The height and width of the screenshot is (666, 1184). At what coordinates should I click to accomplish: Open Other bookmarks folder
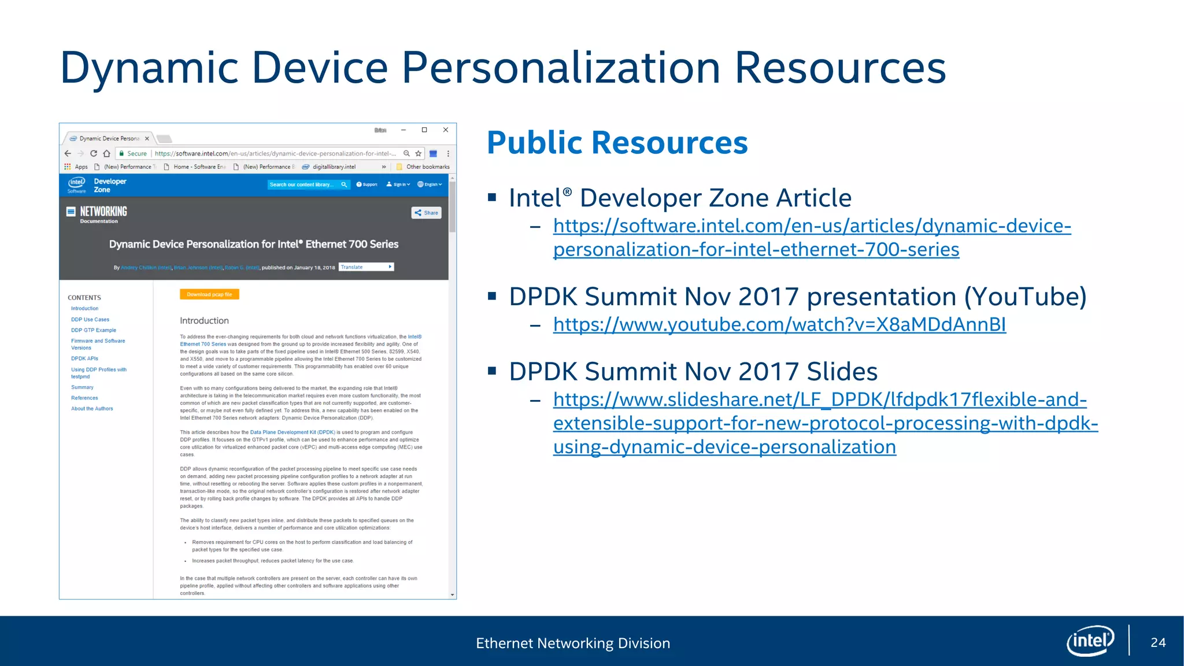coord(423,167)
